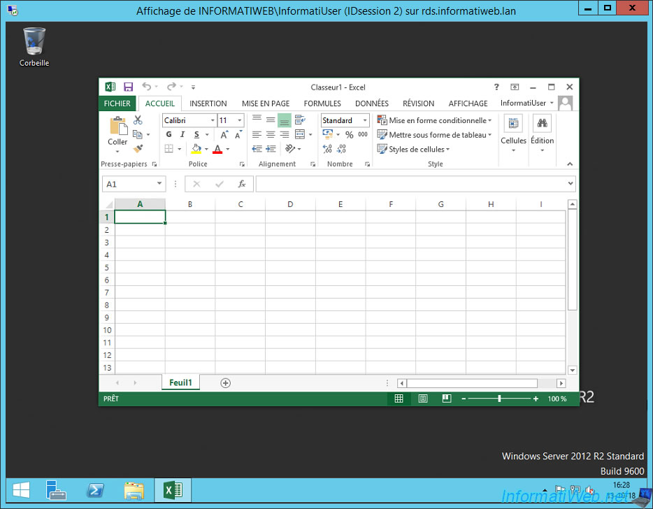Add a decimal place

(327, 149)
